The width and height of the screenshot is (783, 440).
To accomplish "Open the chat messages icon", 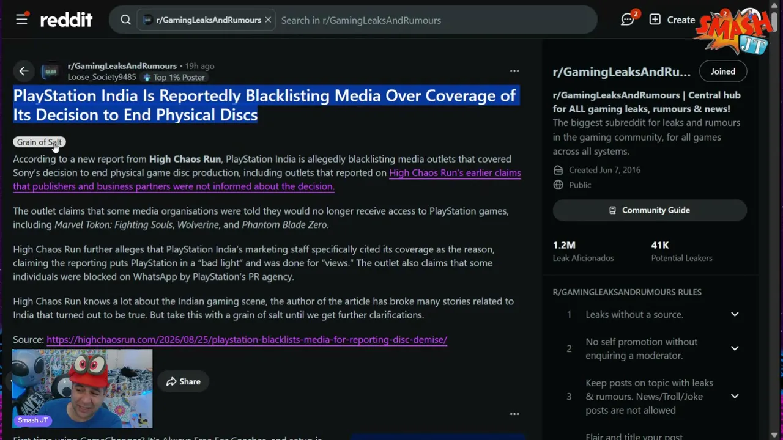I will pos(628,20).
